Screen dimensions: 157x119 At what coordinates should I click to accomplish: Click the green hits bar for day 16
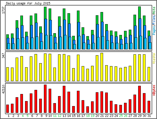[x=78, y=16]
